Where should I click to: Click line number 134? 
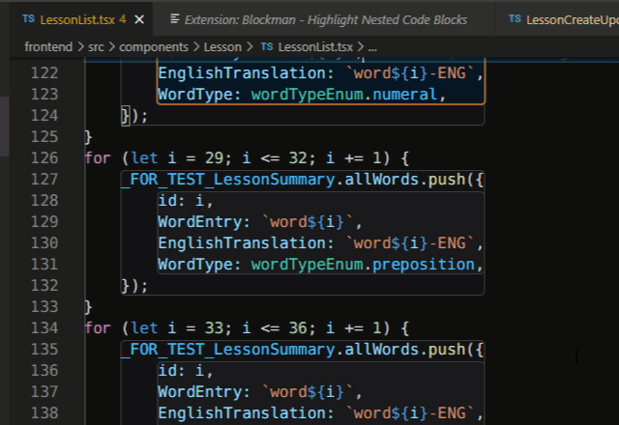[x=44, y=328]
